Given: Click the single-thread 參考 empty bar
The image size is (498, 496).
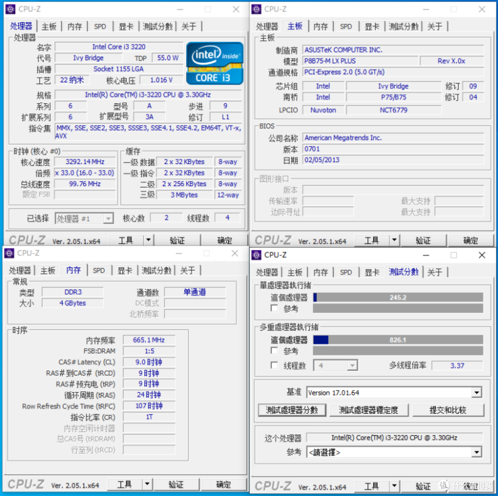Looking at the screenshot, I should 398,308.
